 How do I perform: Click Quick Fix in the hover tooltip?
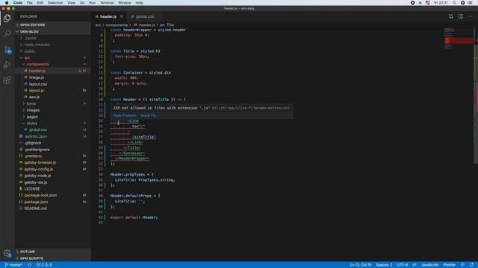(149, 115)
